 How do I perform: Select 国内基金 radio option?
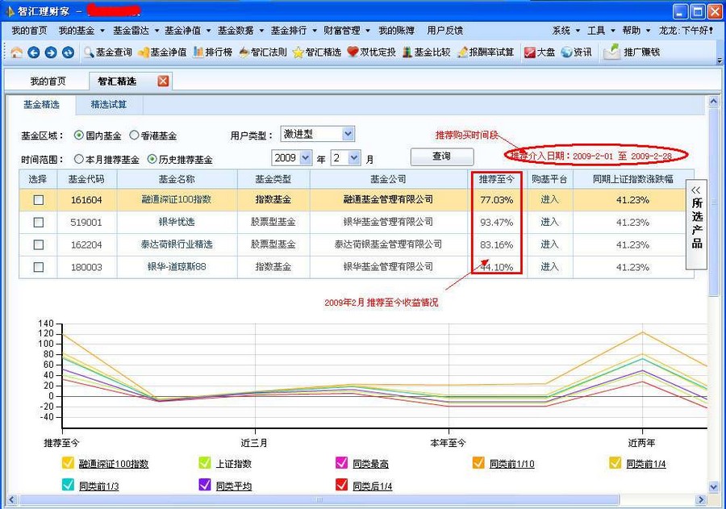[x=79, y=136]
